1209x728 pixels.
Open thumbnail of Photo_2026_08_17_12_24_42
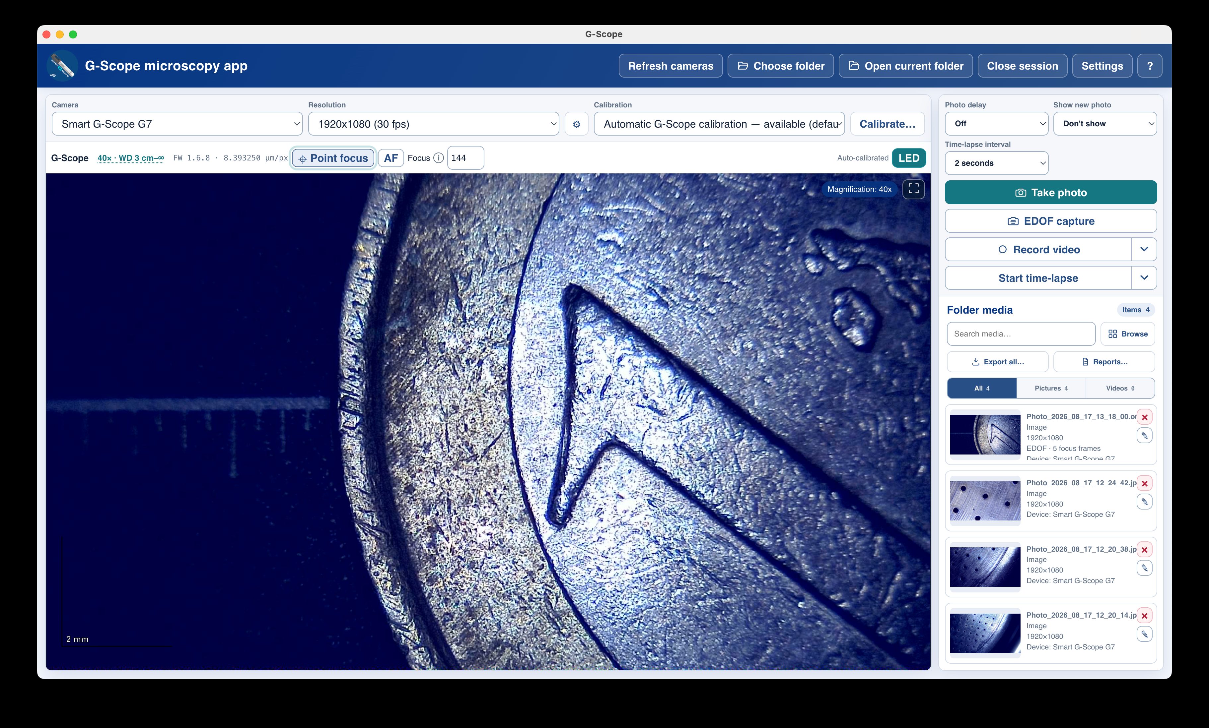point(985,501)
